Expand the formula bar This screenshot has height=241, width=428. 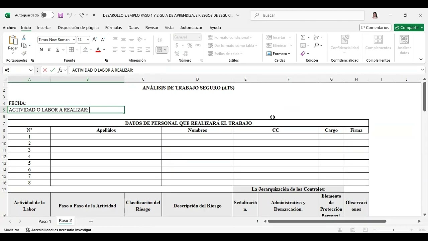coord(423,70)
